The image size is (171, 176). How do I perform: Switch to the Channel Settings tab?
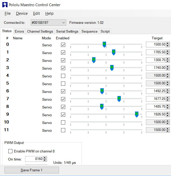(x=40, y=31)
